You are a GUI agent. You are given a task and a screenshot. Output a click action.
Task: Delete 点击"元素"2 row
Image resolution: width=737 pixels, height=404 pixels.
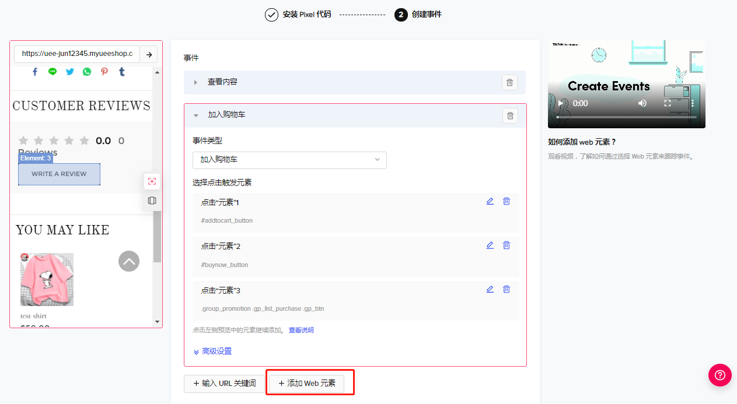[x=507, y=245]
